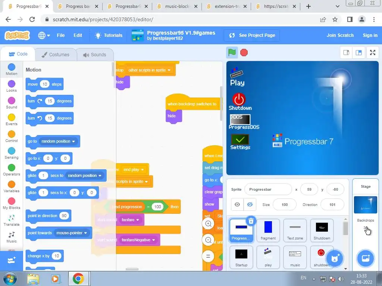Open the Windows Start button
Image resolution: width=382 pixels, height=286 pixels.
tap(10, 279)
